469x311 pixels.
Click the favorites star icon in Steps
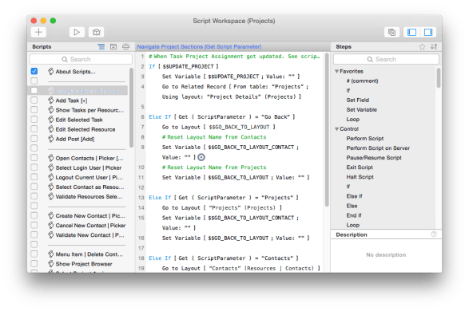point(422,46)
